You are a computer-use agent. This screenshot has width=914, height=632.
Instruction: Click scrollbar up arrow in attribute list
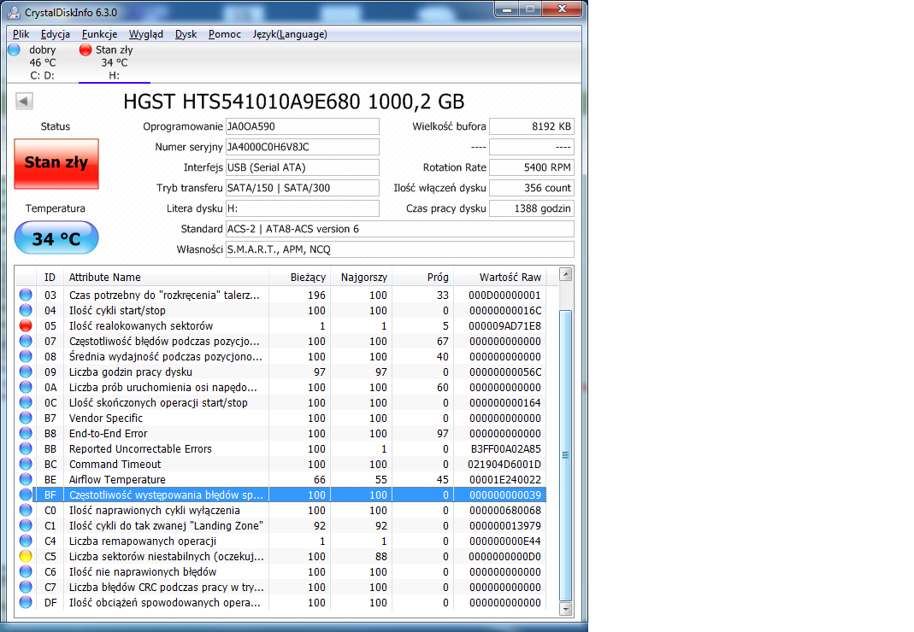565,274
